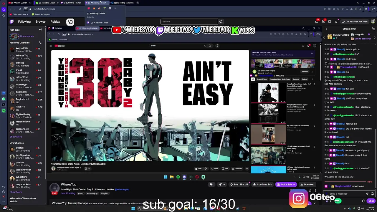
Task: Open the notification bell dropdown
Action: pyautogui.click(x=222, y=184)
